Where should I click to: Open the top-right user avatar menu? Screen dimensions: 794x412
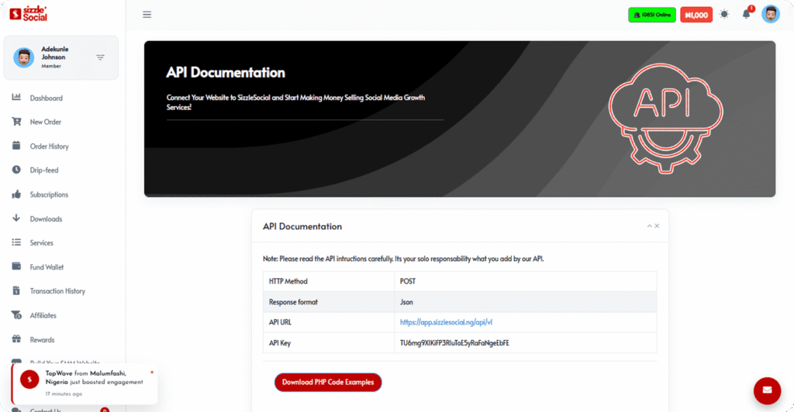click(770, 14)
